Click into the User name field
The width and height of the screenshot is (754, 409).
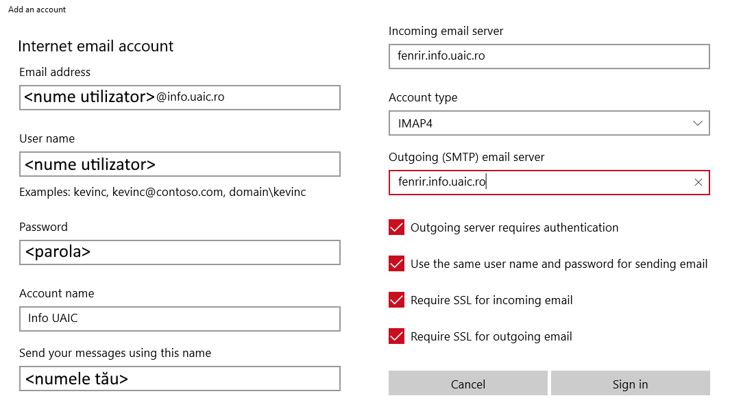[x=180, y=164]
